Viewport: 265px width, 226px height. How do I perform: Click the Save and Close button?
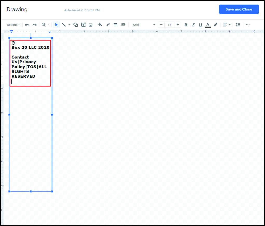[239, 9]
